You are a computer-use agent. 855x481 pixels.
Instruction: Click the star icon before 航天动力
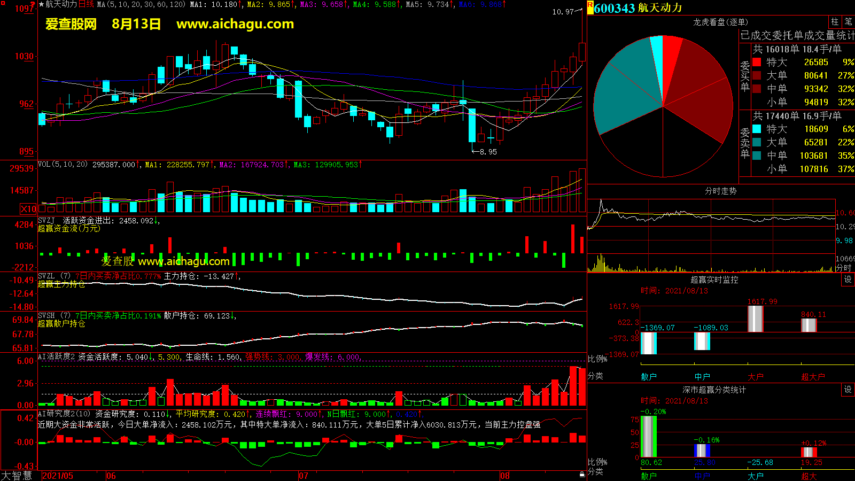point(41,4)
